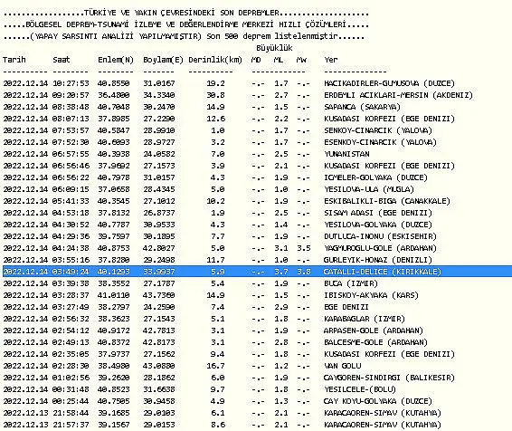Select the EGE DENIZI 2.9 magnitude row
Screen dimensions: 512x431
[x=185, y=307]
